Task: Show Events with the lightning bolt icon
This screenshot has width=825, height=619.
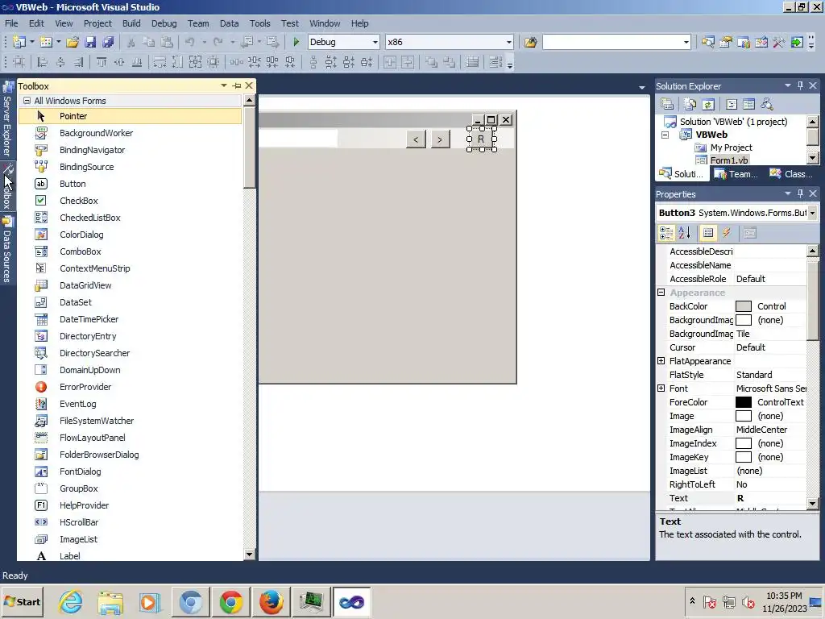Action: click(727, 233)
